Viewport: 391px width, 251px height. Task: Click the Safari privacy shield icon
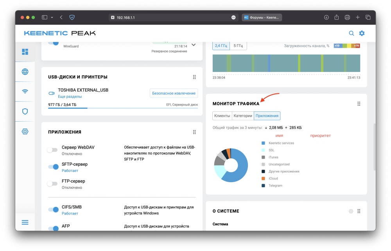pos(72,18)
